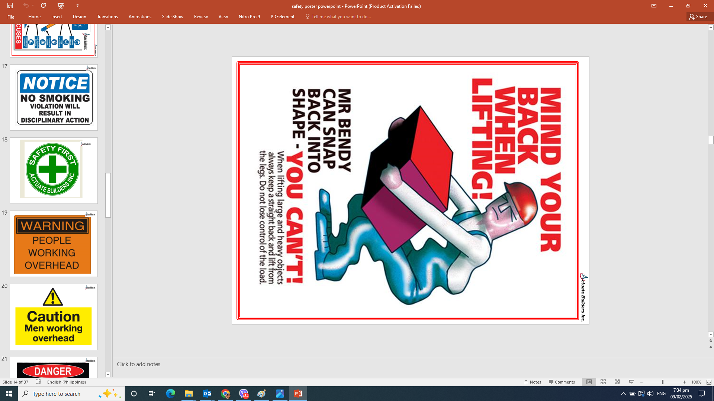
Task: Click the zoom in plus button
Action: (684, 382)
